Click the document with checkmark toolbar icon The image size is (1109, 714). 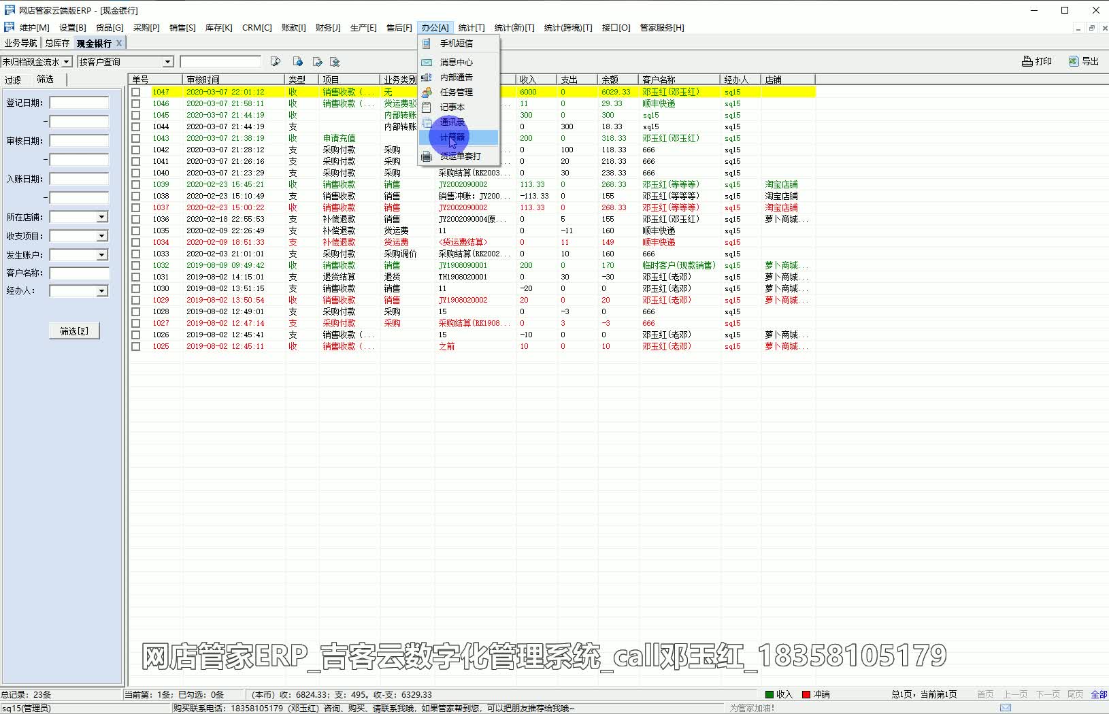click(317, 62)
